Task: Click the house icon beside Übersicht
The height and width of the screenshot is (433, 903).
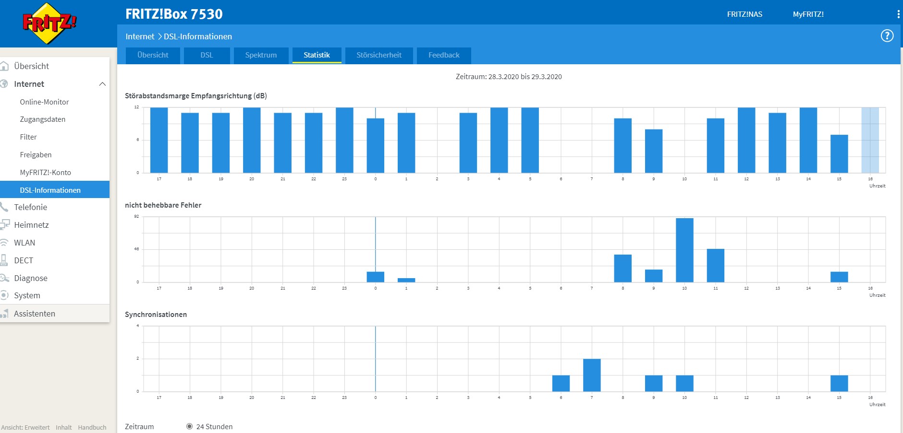Action: click(4, 66)
